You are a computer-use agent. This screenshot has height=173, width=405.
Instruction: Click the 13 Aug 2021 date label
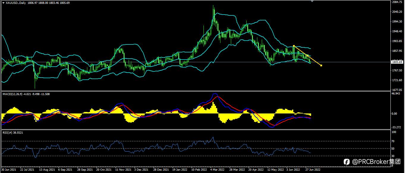47,170
